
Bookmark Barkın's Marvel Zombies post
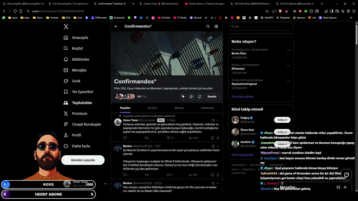[x=212, y=175]
